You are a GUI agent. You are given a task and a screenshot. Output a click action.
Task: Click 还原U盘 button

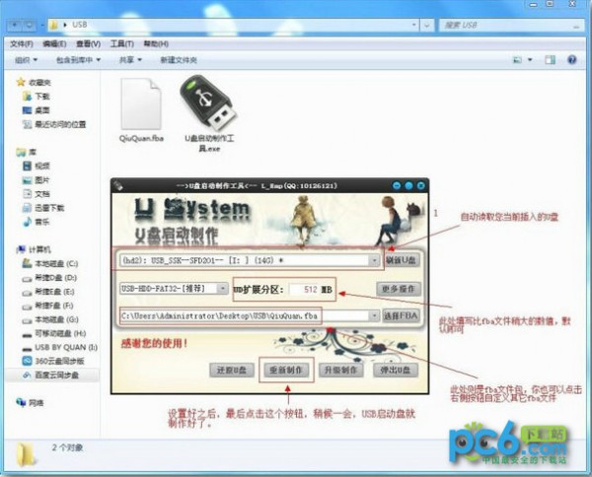pos(232,370)
